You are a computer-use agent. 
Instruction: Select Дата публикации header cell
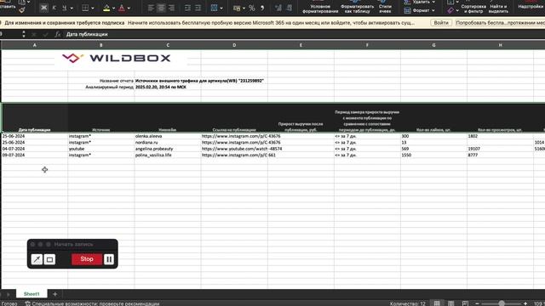[x=34, y=118]
